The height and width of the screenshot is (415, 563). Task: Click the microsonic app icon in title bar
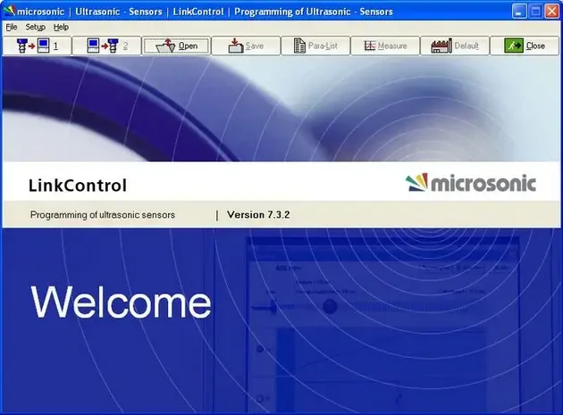click(x=10, y=11)
